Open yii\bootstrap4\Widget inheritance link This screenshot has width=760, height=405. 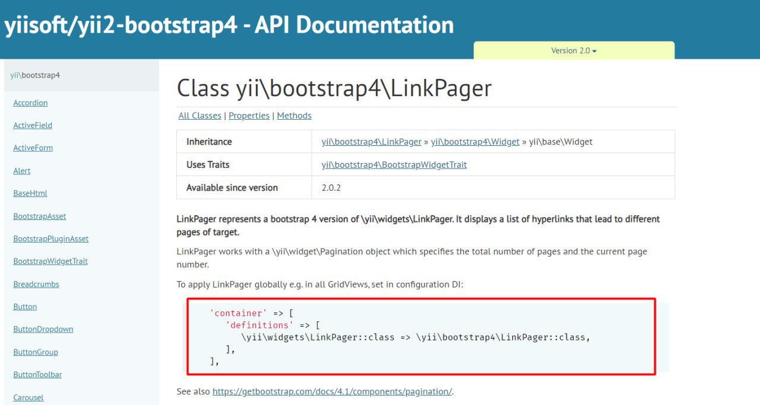(475, 142)
